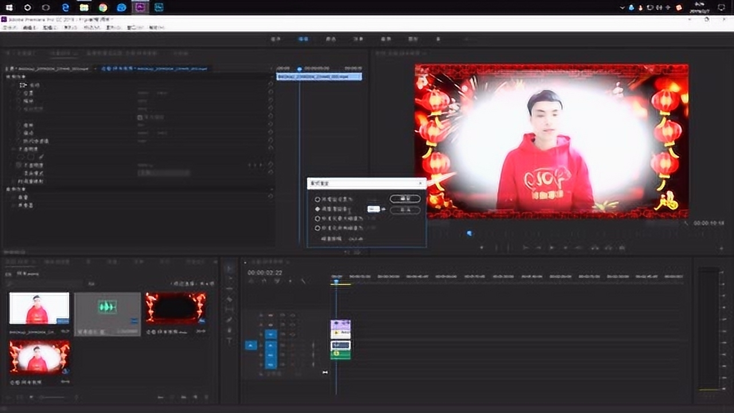Cancel the dialog with the lower button
The height and width of the screenshot is (413, 734).
pos(405,210)
